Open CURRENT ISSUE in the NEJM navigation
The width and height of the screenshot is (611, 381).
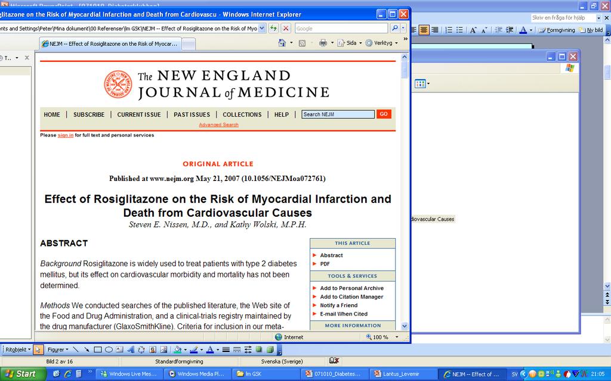tap(139, 115)
